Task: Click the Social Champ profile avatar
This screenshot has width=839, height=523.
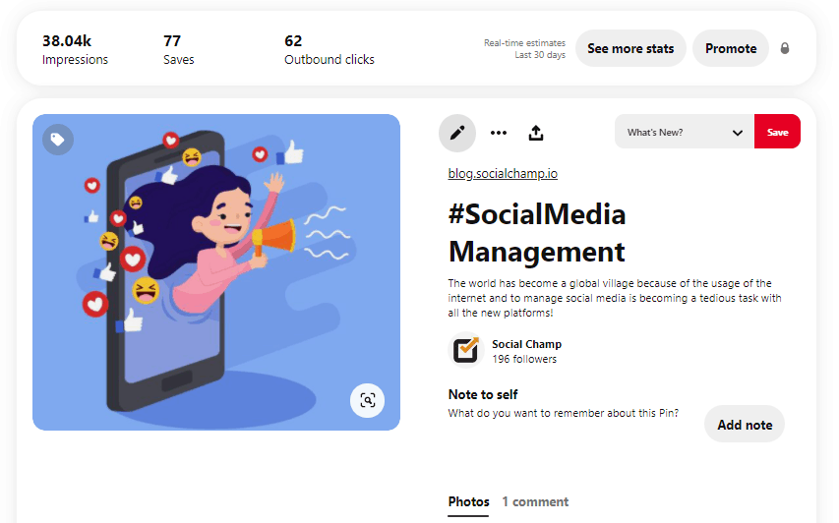Action: pos(465,351)
